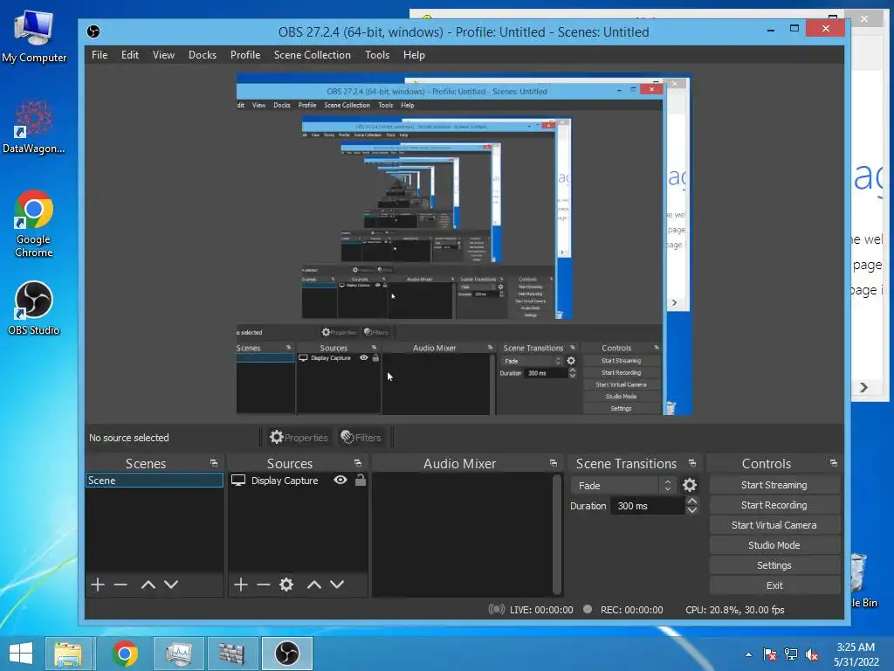894x671 pixels.
Task: Open transition properties gear next to Fade
Action: point(690,485)
